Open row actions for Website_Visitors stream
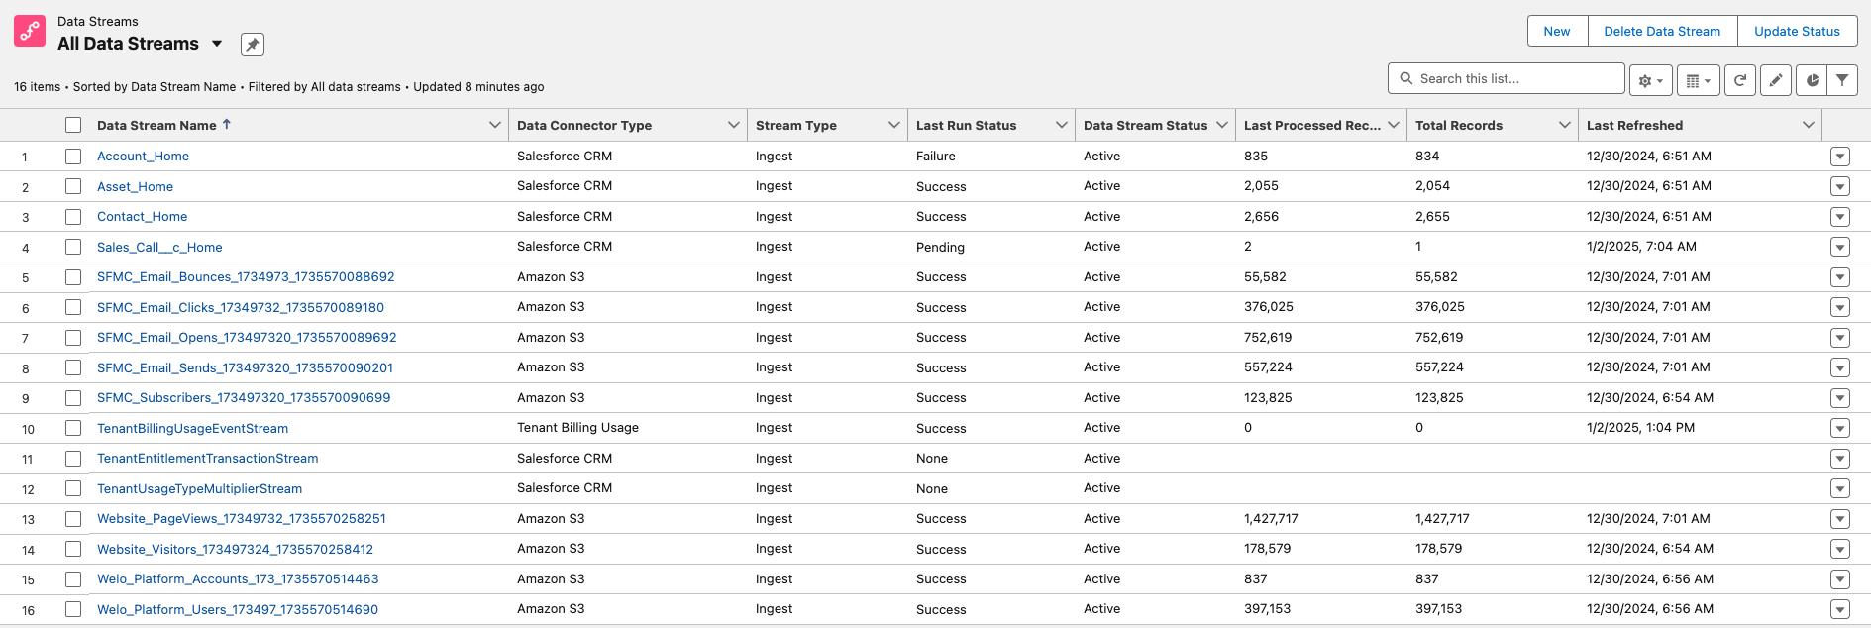Viewport: 1871px width, 628px height. click(1840, 549)
